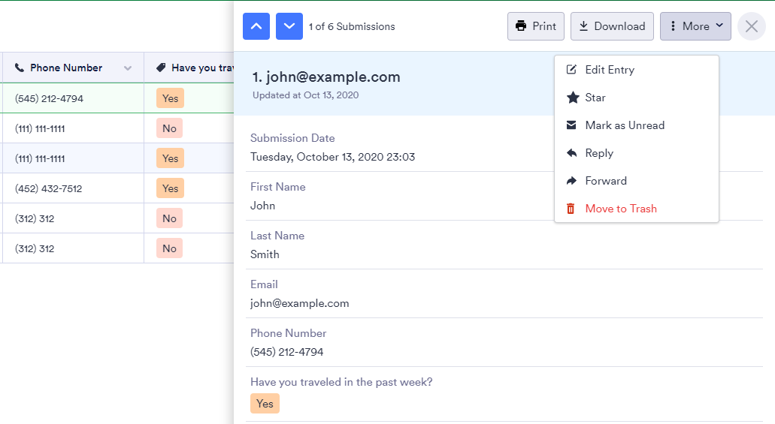The image size is (775, 424).
Task: Click the john@example.com email value
Action: 299,303
